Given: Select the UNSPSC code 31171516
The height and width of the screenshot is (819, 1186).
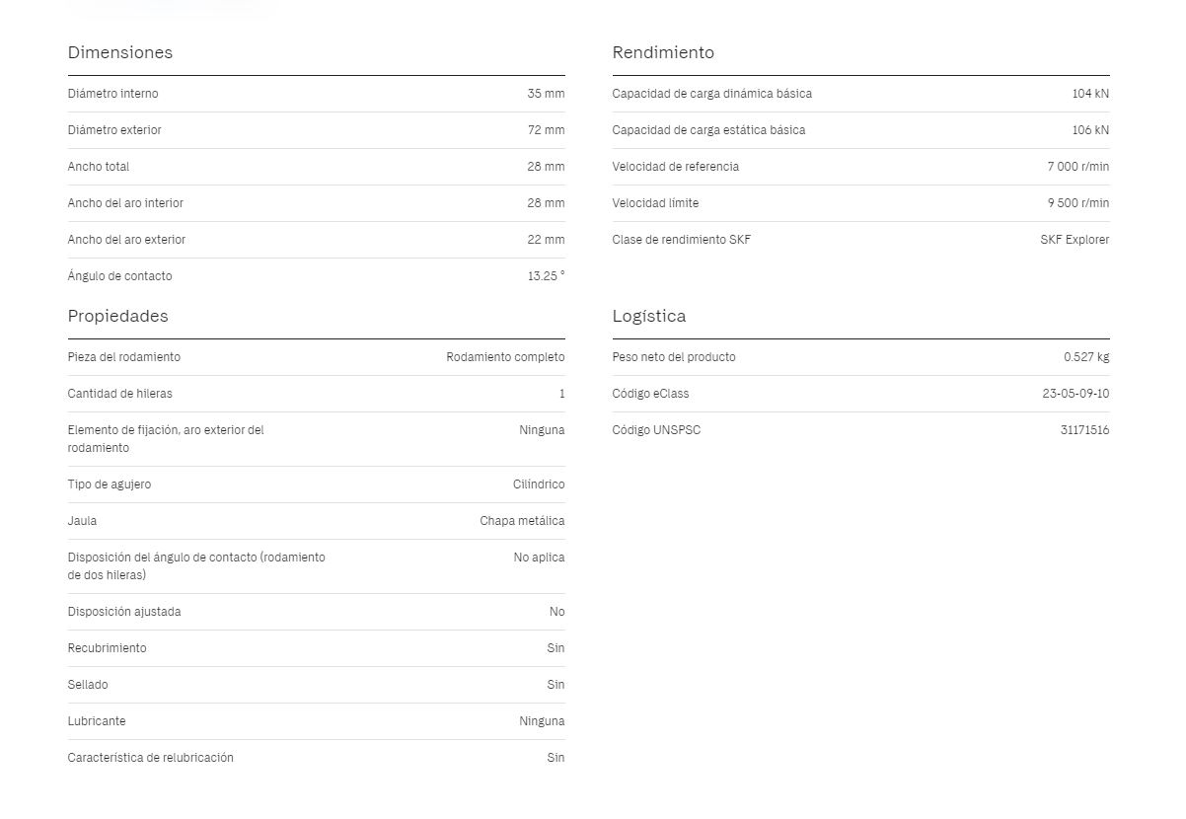Looking at the screenshot, I should [1084, 430].
